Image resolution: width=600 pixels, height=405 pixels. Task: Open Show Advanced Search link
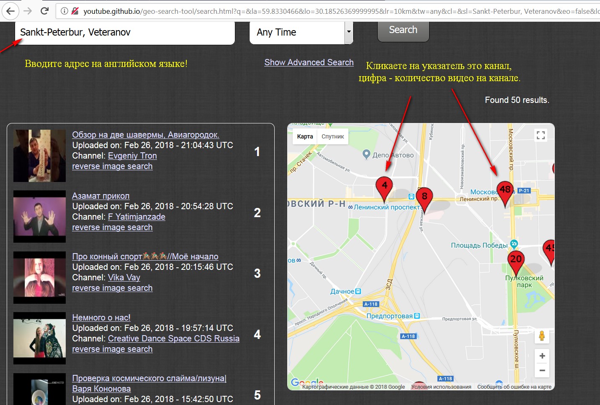click(x=309, y=62)
